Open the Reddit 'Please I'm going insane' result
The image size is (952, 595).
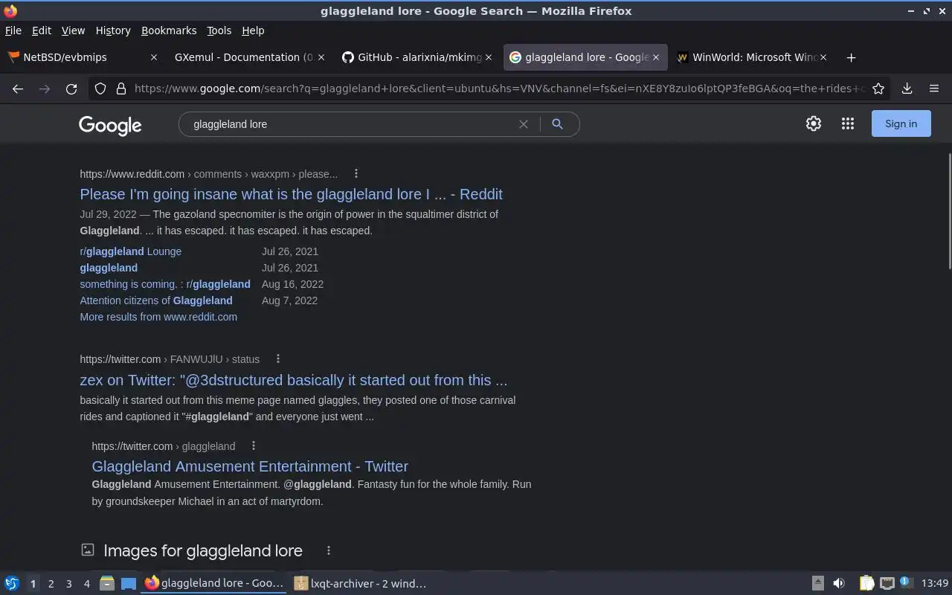291,194
